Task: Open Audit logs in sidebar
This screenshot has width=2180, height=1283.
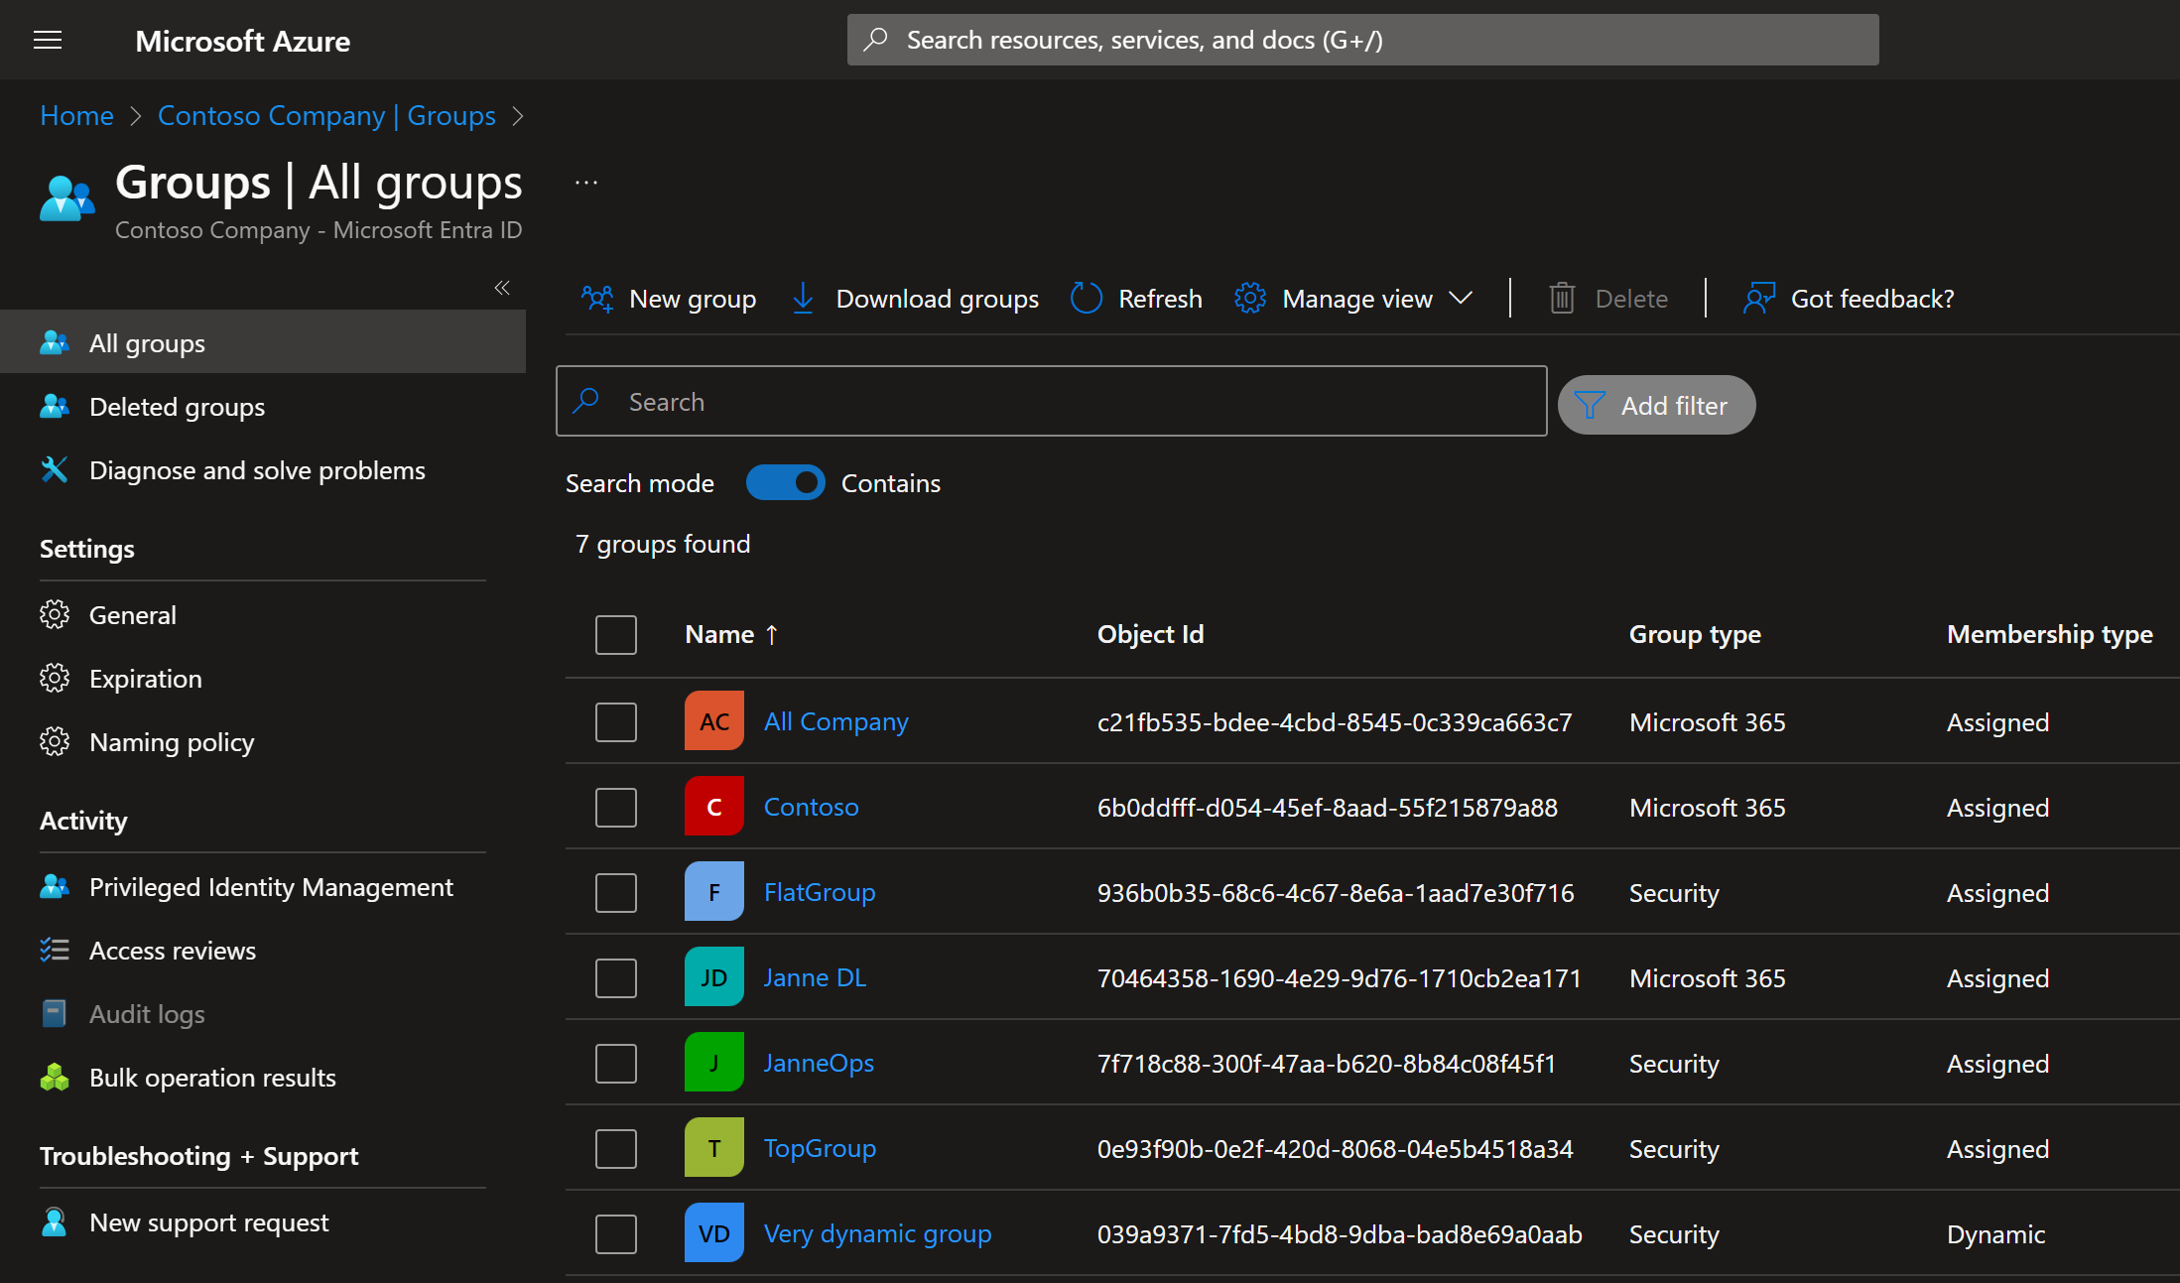Action: tap(263, 1014)
